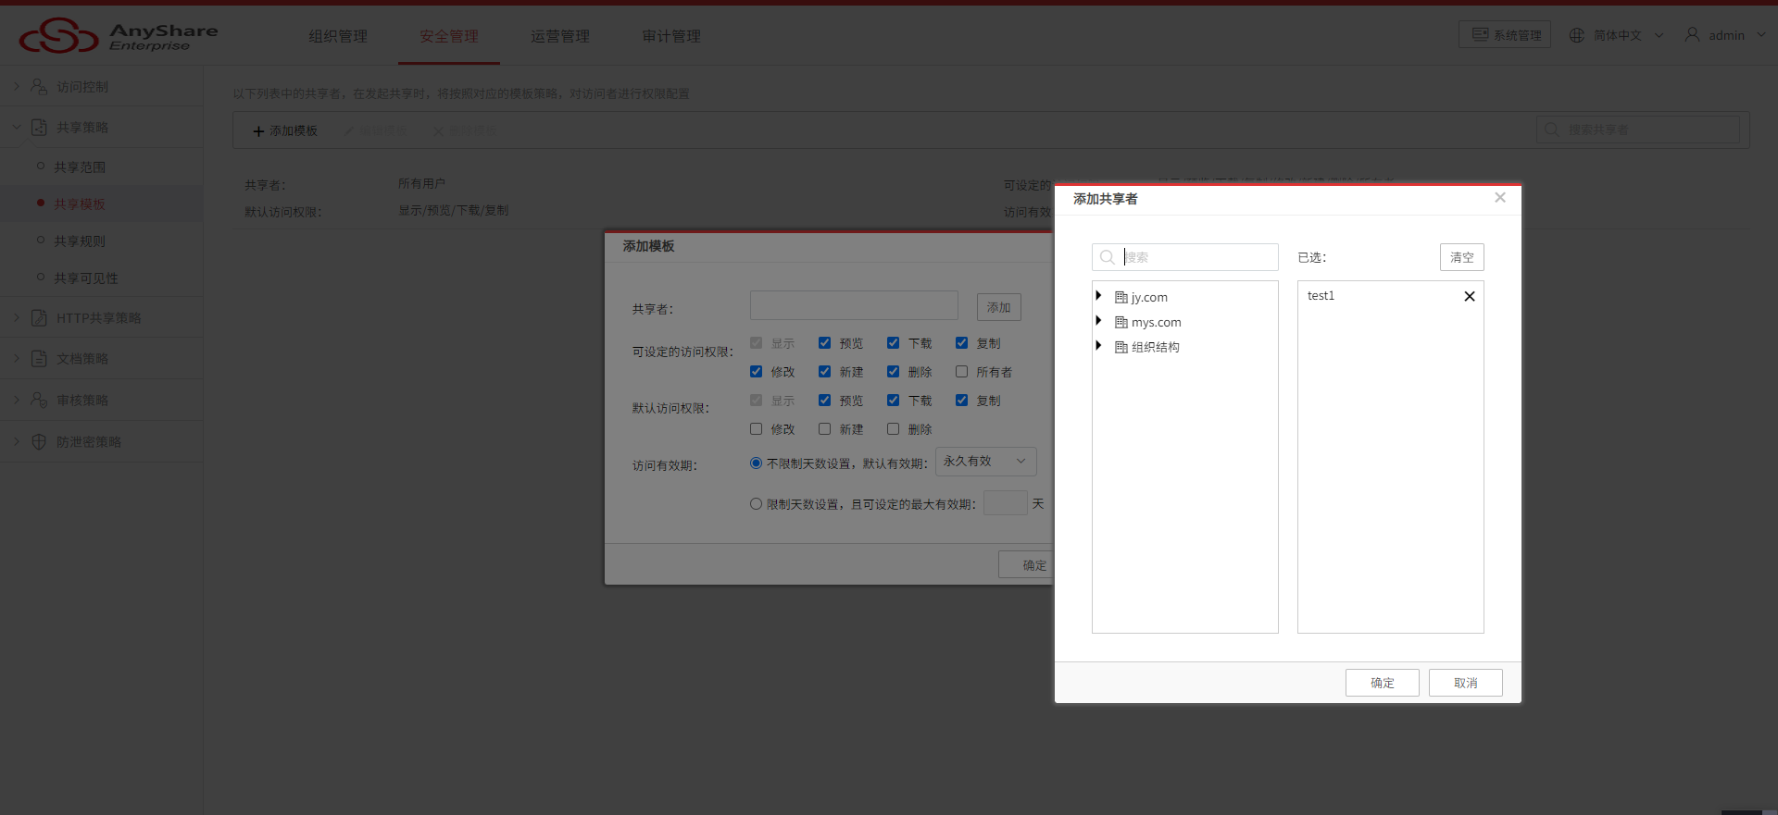Screen dimensions: 1778x815
Task: Toggle 复制 under 可设定的访问权限
Action: click(x=961, y=343)
